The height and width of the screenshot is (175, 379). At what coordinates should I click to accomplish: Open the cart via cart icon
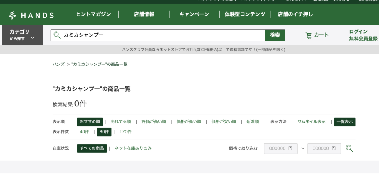coord(308,35)
